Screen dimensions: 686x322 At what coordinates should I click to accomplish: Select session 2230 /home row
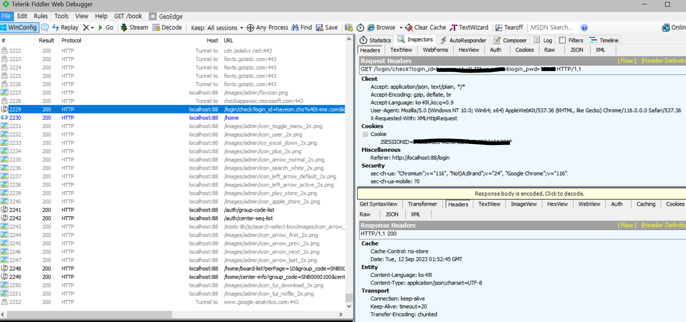coord(173,118)
